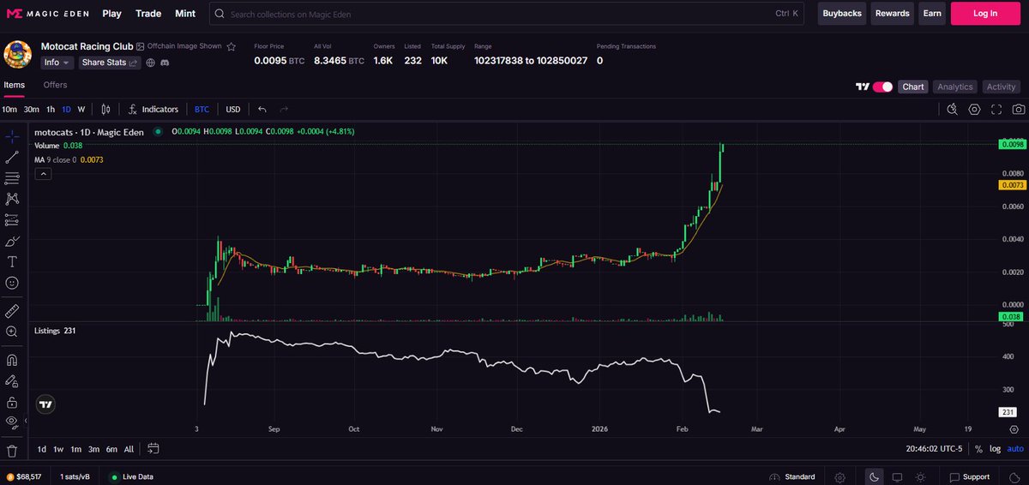Image resolution: width=1029 pixels, height=485 pixels.
Task: Switch to the Activity view tab
Action: (1001, 87)
